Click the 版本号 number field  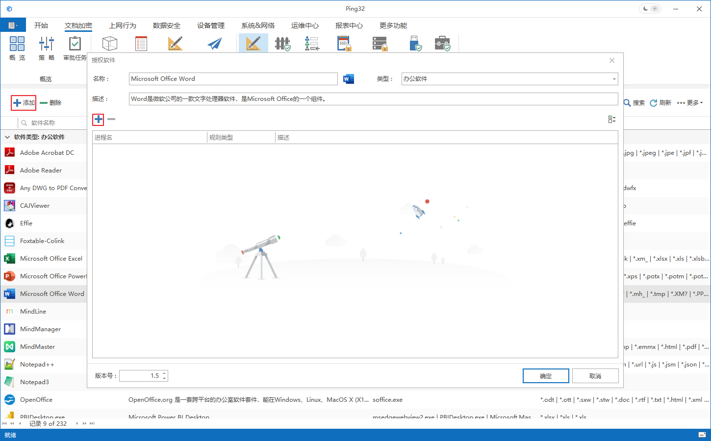144,376
